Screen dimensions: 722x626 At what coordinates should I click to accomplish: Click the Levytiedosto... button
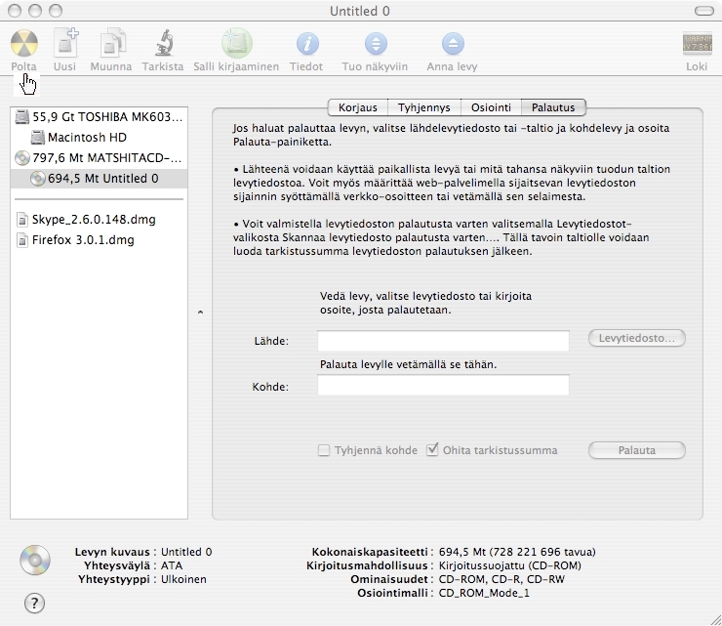click(636, 338)
